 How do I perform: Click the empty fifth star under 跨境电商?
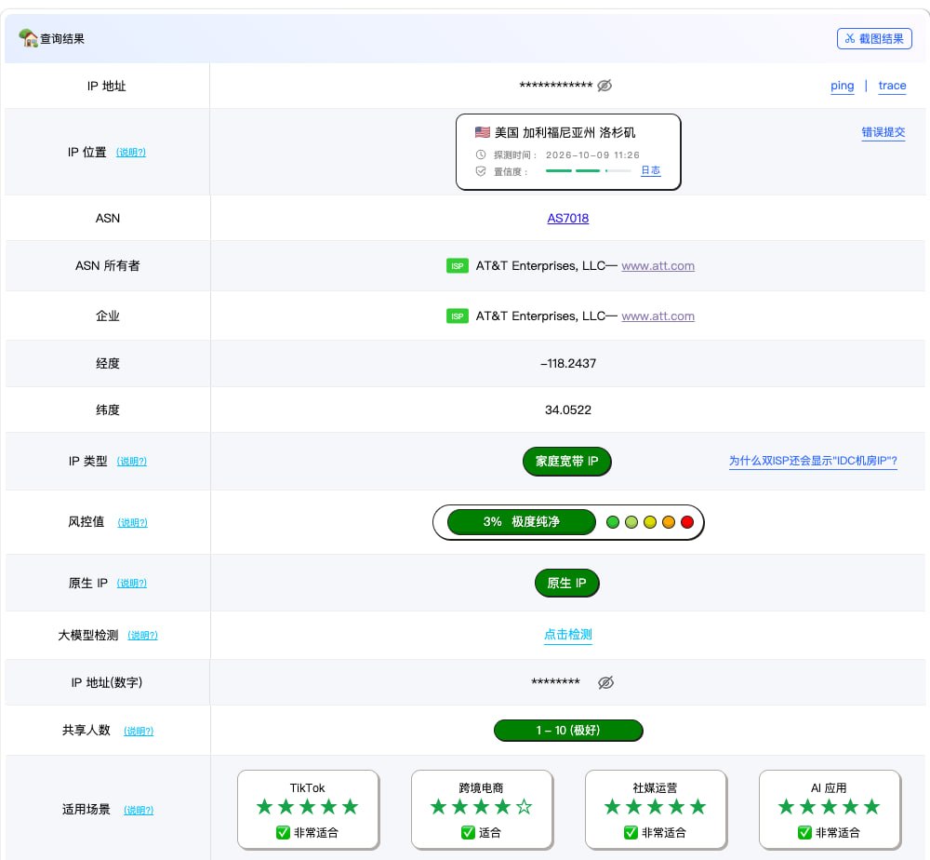[525, 807]
